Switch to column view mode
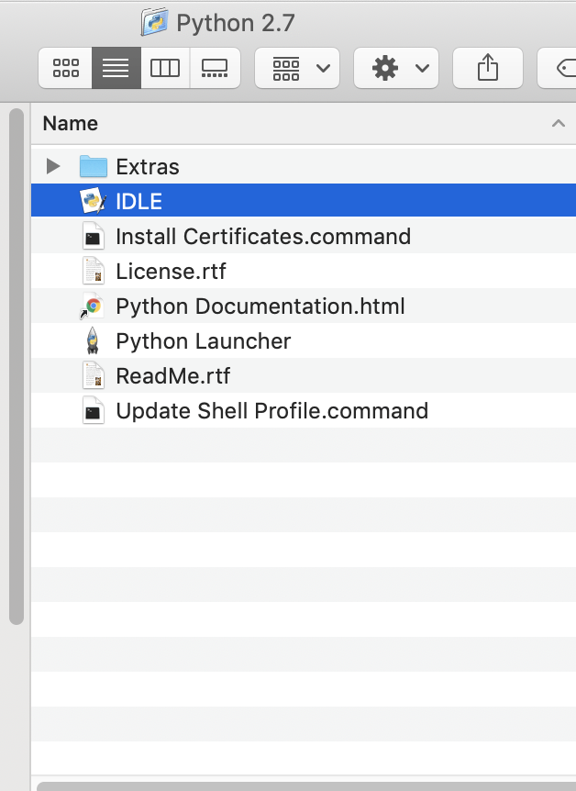 165,68
